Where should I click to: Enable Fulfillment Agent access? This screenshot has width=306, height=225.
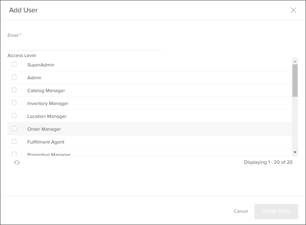click(14, 141)
